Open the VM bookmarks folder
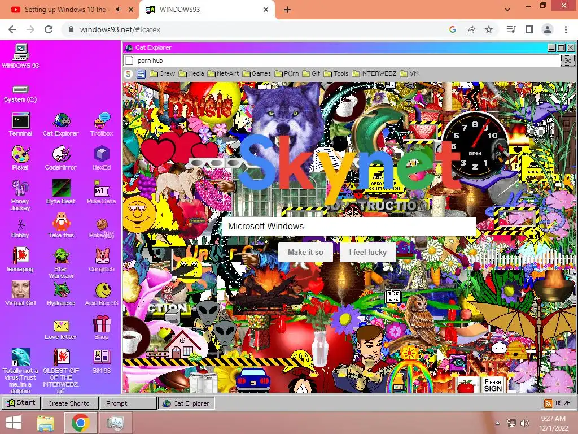The width and height of the screenshot is (578, 434). click(x=410, y=74)
